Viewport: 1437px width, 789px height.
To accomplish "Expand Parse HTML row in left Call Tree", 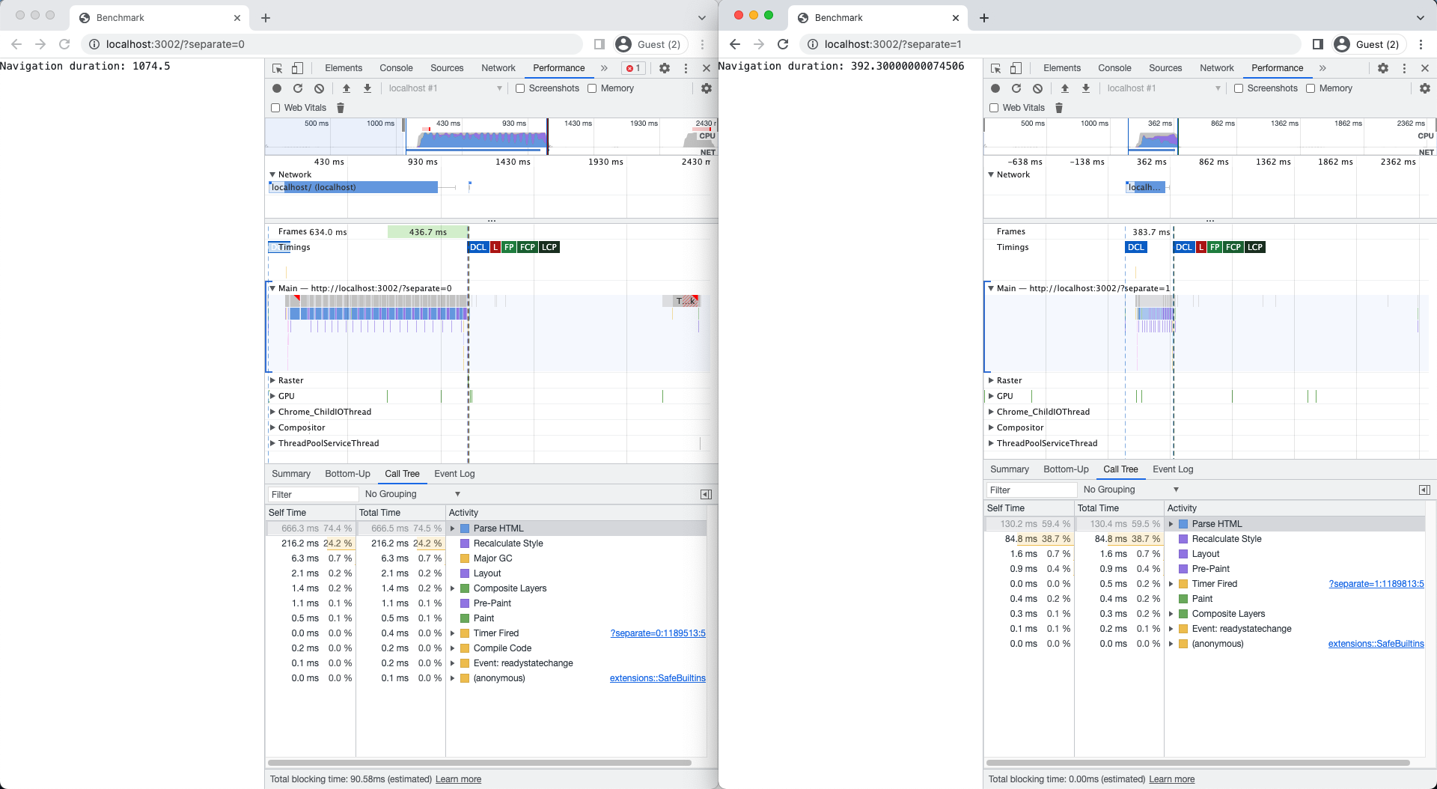I will pos(452,528).
